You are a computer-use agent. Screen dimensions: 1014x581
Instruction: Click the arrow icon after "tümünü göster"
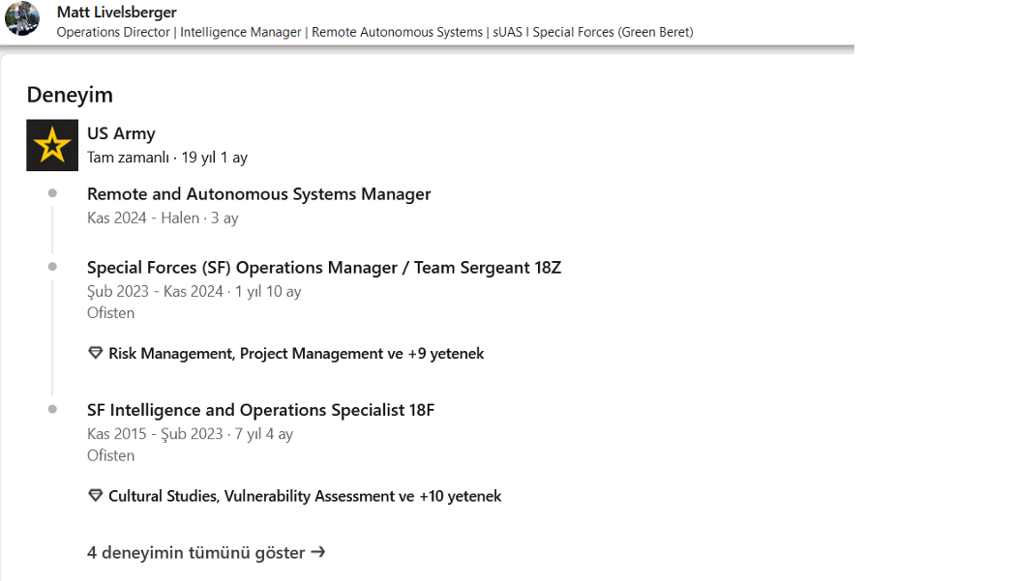318,553
